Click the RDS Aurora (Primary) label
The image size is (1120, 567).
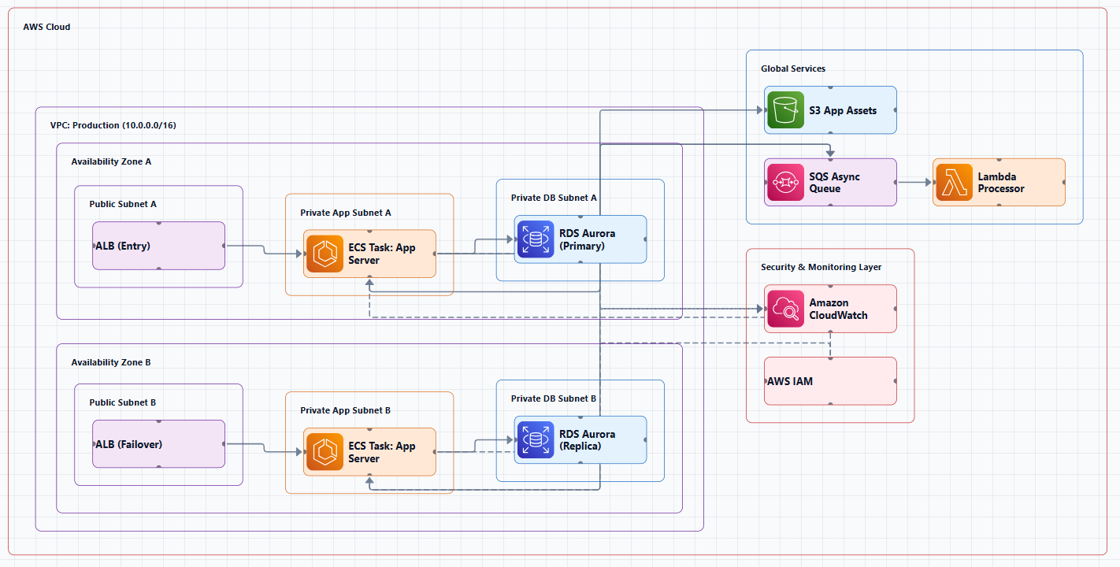coord(587,239)
